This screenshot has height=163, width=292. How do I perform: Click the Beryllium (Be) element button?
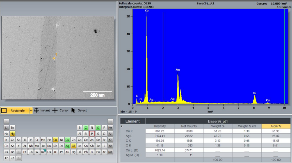(12, 128)
